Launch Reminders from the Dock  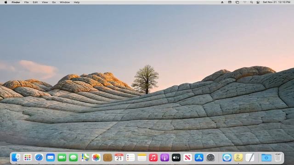point(130,158)
